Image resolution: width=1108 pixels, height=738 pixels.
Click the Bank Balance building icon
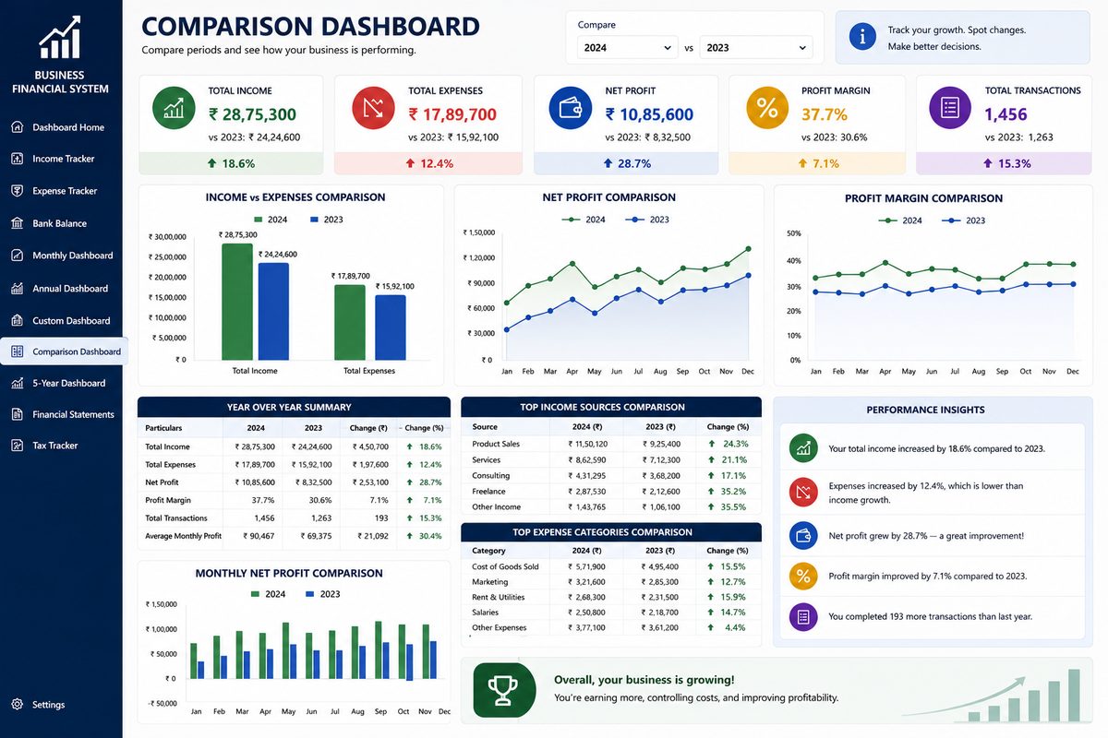pyautogui.click(x=17, y=223)
